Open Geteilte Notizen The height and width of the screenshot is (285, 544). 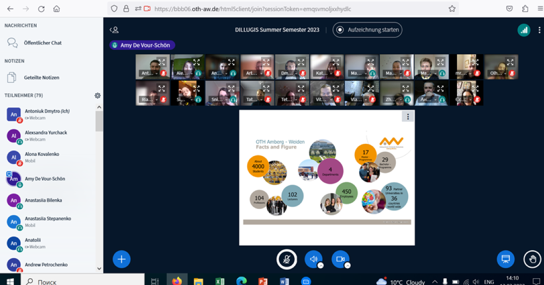pos(41,77)
